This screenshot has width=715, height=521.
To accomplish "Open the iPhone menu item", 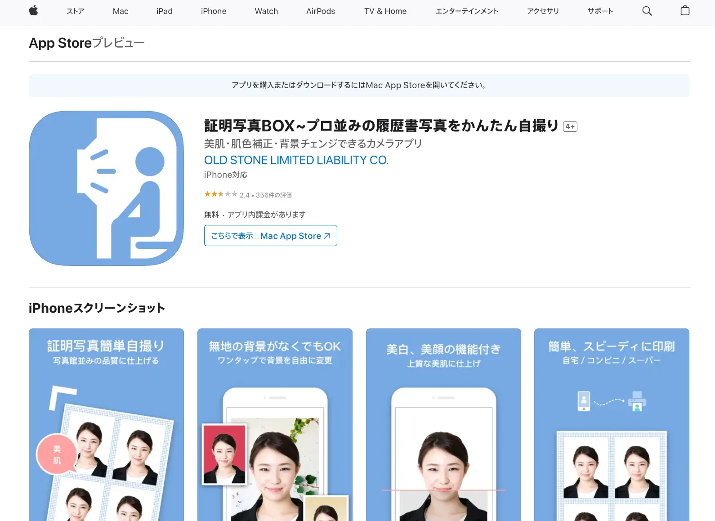I will tap(214, 11).
